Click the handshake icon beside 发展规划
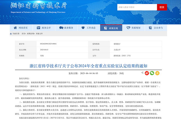181x119 pixels. (128, 28)
